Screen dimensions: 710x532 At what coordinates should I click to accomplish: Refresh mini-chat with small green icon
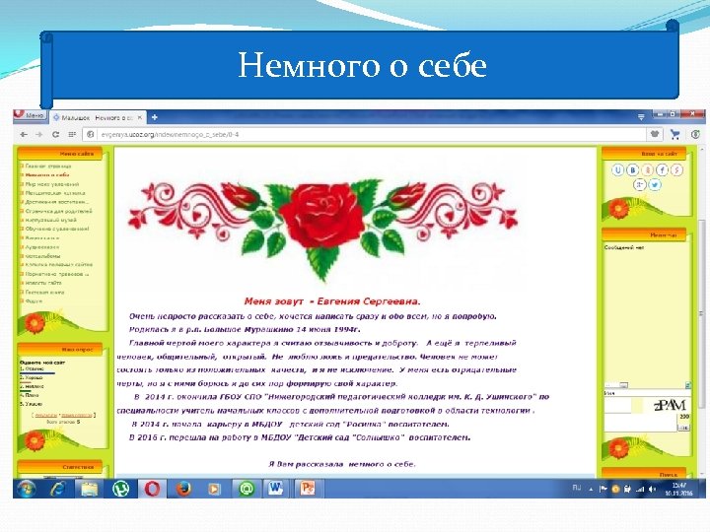coord(687,385)
